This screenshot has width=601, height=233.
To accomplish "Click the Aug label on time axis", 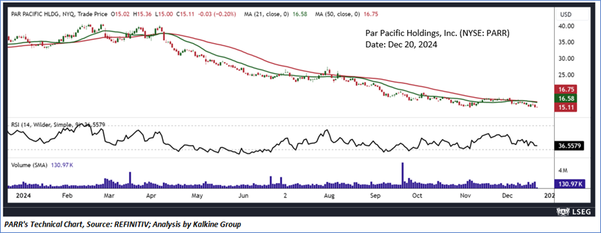I will (330, 196).
